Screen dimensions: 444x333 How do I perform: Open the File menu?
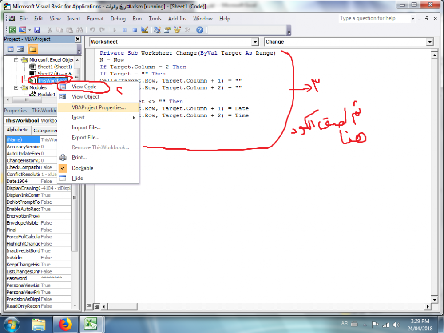point(23,19)
